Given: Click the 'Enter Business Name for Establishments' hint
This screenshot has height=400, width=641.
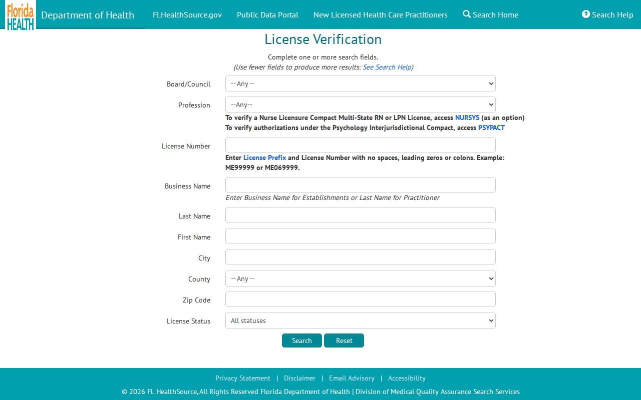Looking at the screenshot, I should click(333, 197).
